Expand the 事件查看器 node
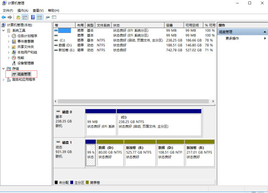This screenshot has height=193, width=268. (x=9, y=41)
